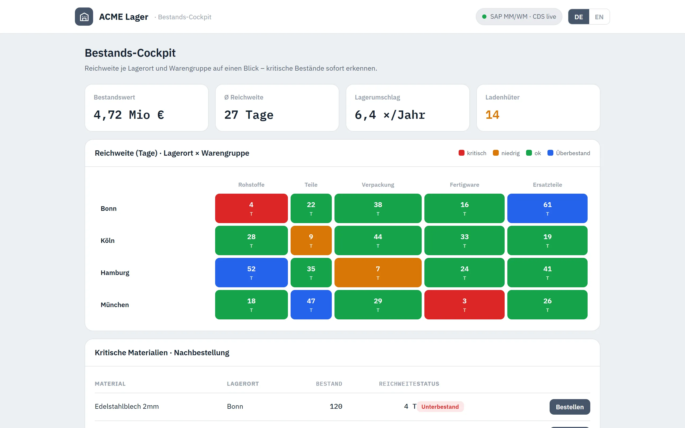Screen dimensions: 685x428
Task: Click the ACME Lager title text
Action: pos(123,17)
